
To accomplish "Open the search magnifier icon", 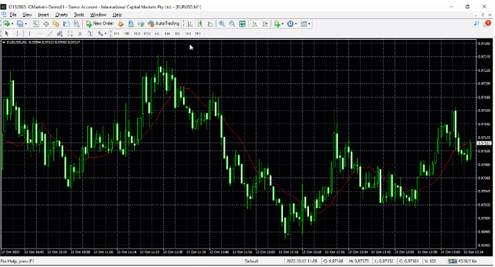I will point(476,23).
